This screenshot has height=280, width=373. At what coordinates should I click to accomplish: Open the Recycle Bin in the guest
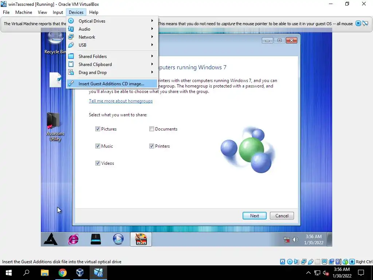tap(55, 42)
